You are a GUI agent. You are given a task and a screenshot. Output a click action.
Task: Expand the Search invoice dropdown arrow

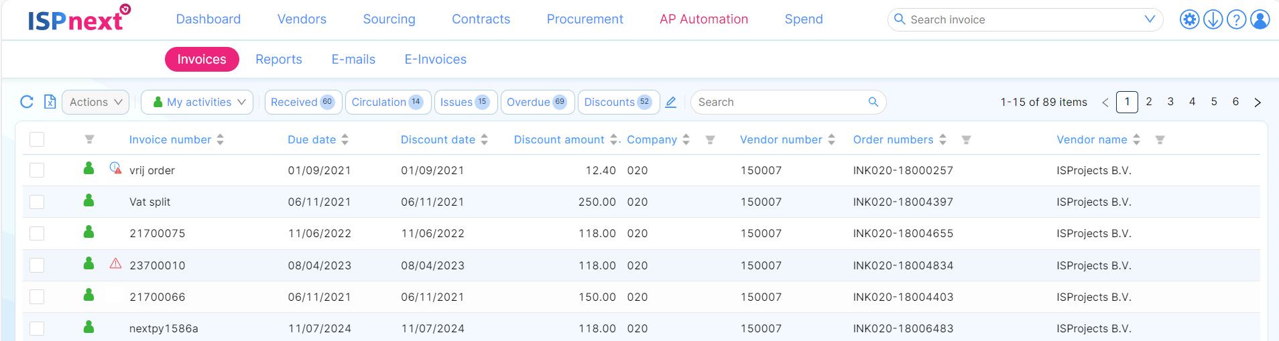(x=1149, y=19)
